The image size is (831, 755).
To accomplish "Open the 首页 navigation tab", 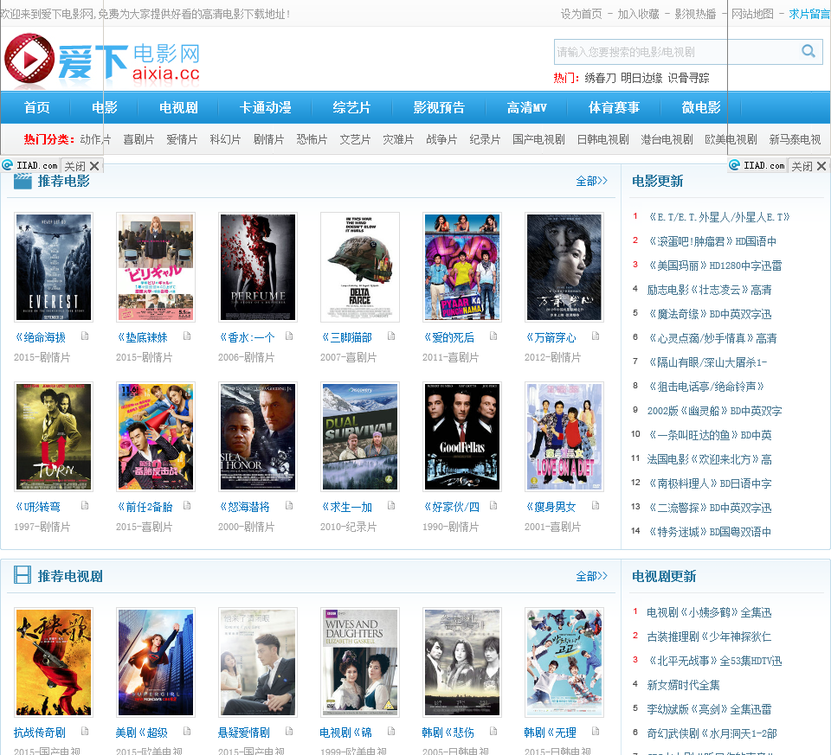I will tap(36, 107).
